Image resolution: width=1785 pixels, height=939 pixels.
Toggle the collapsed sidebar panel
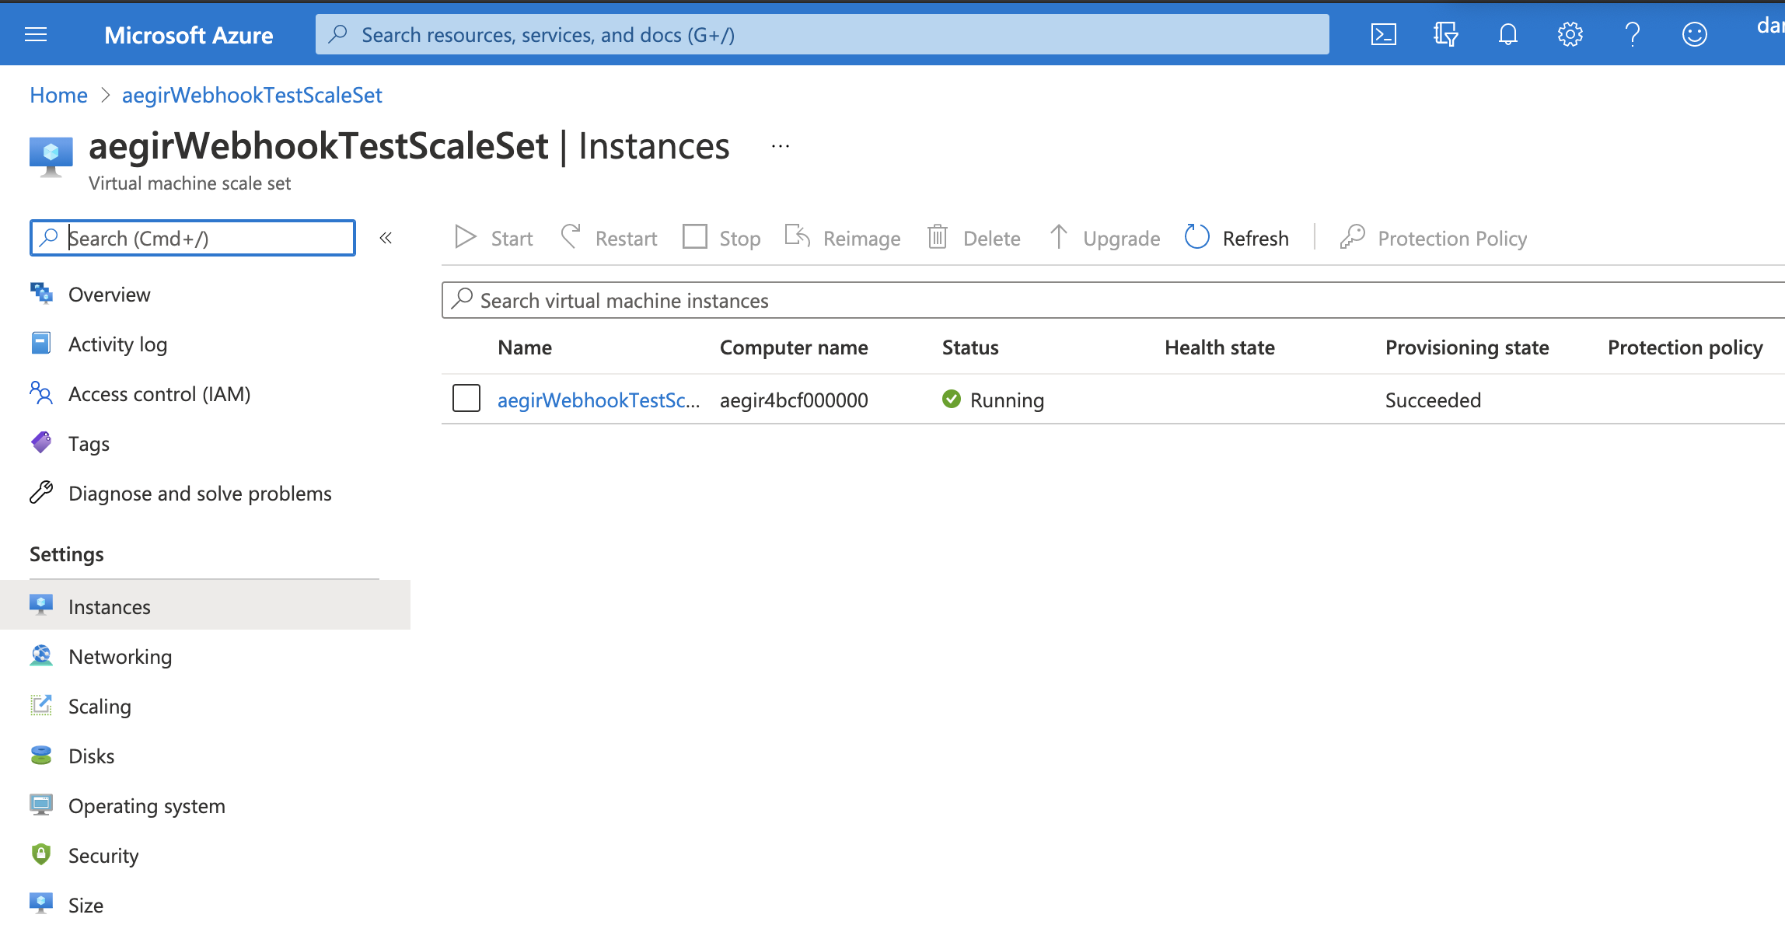point(387,237)
